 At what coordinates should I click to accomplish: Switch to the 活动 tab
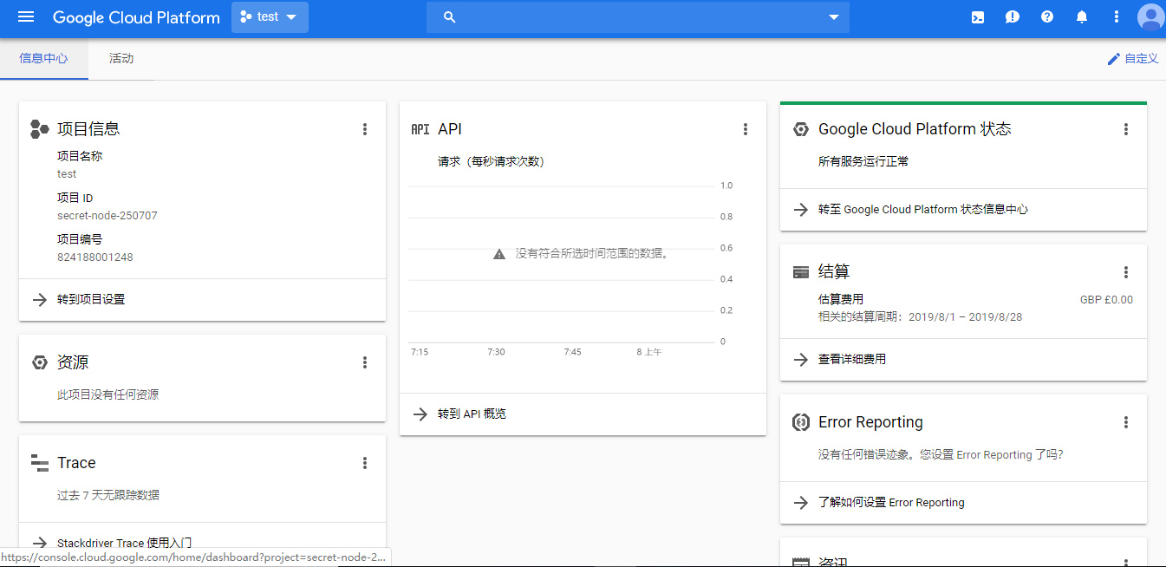click(x=121, y=58)
